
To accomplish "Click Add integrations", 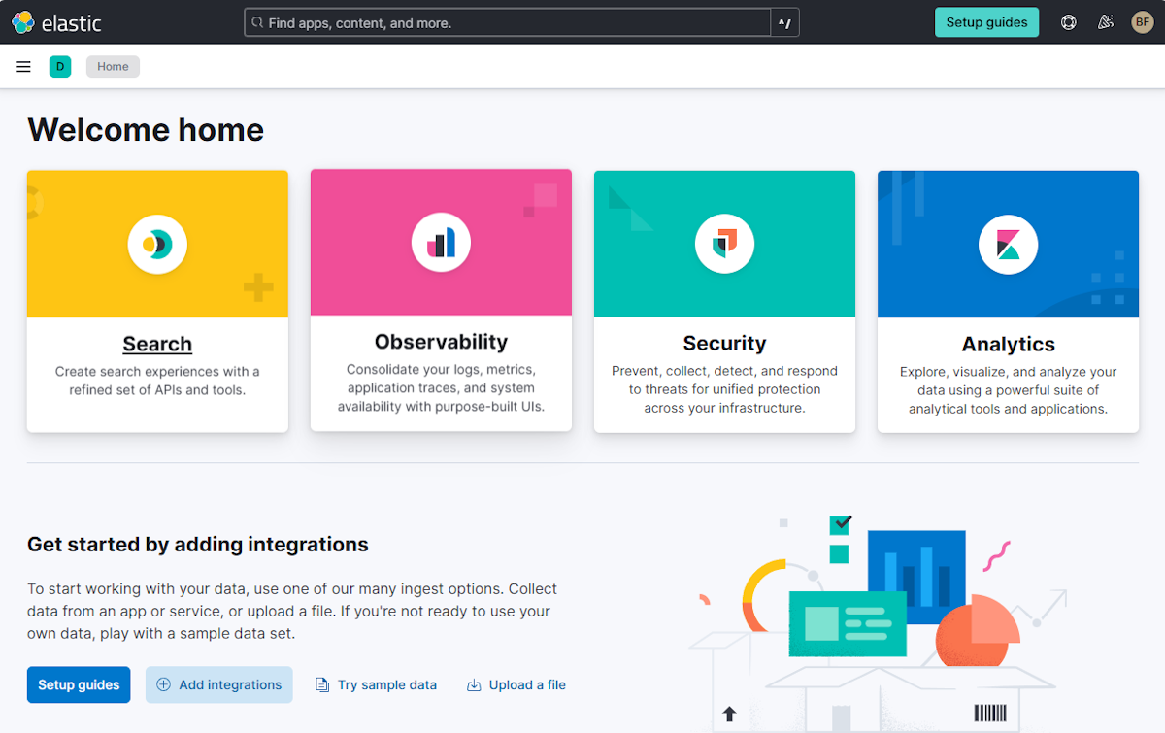I will (x=218, y=684).
